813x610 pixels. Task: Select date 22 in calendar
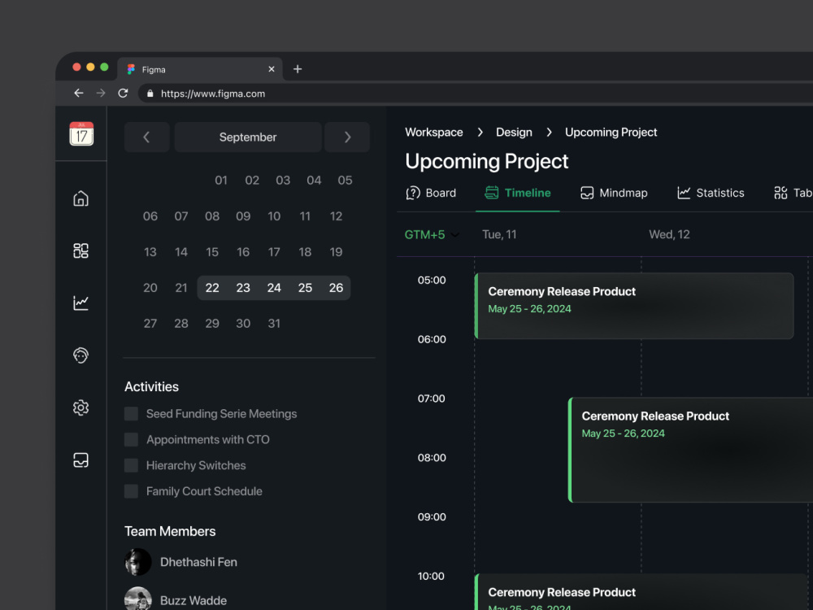(212, 288)
